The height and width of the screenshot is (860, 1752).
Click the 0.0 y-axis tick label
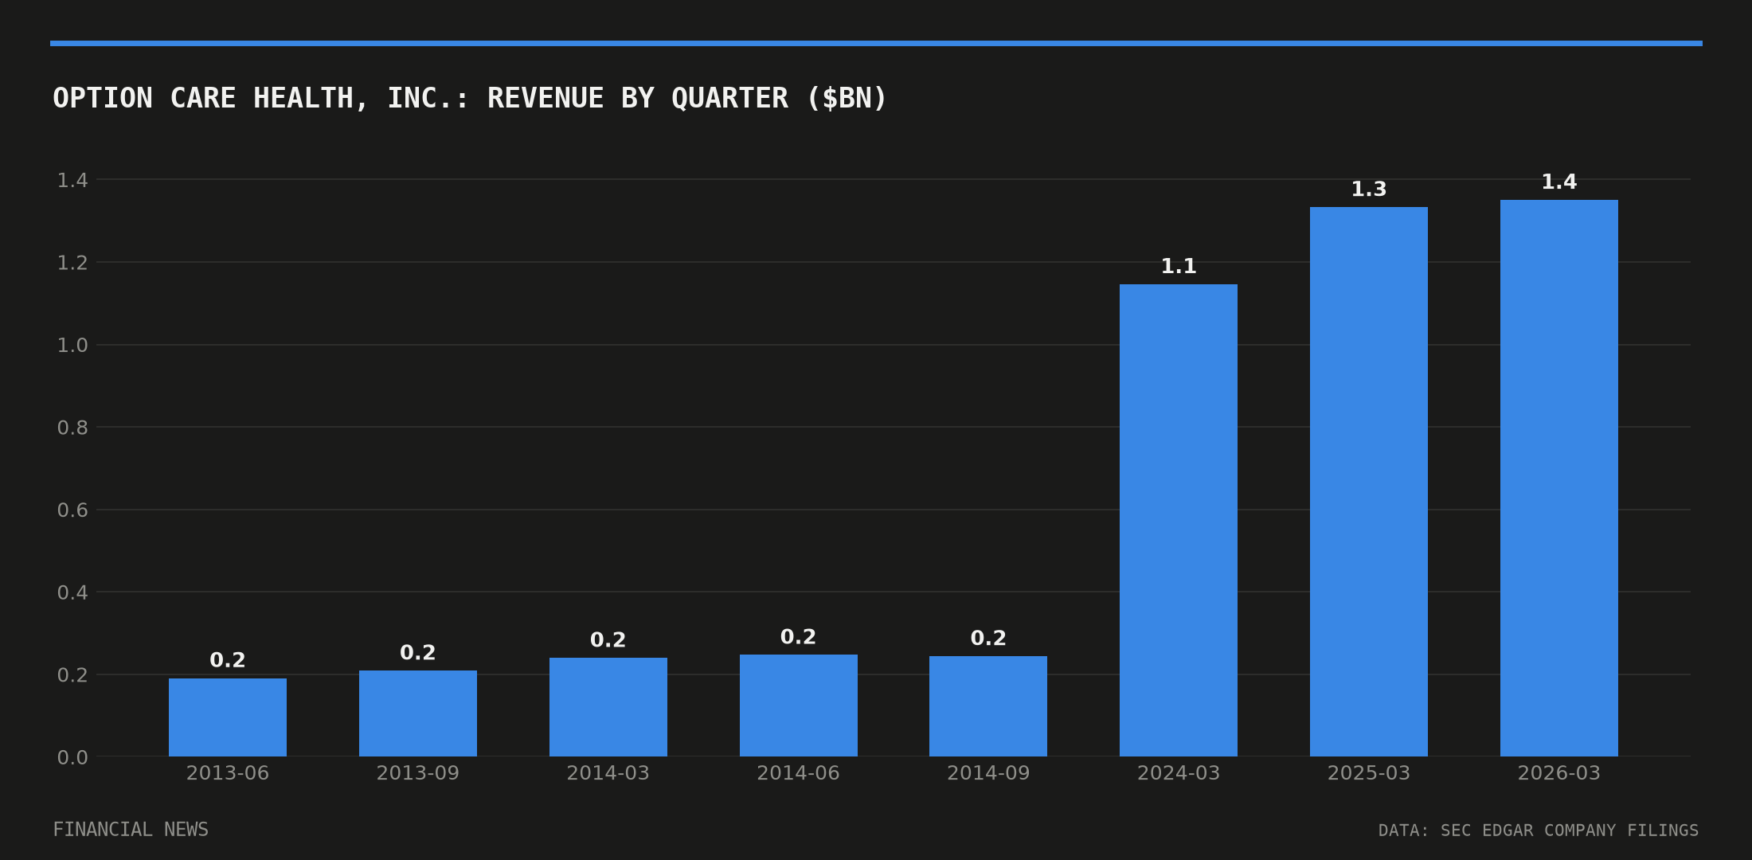coord(72,757)
